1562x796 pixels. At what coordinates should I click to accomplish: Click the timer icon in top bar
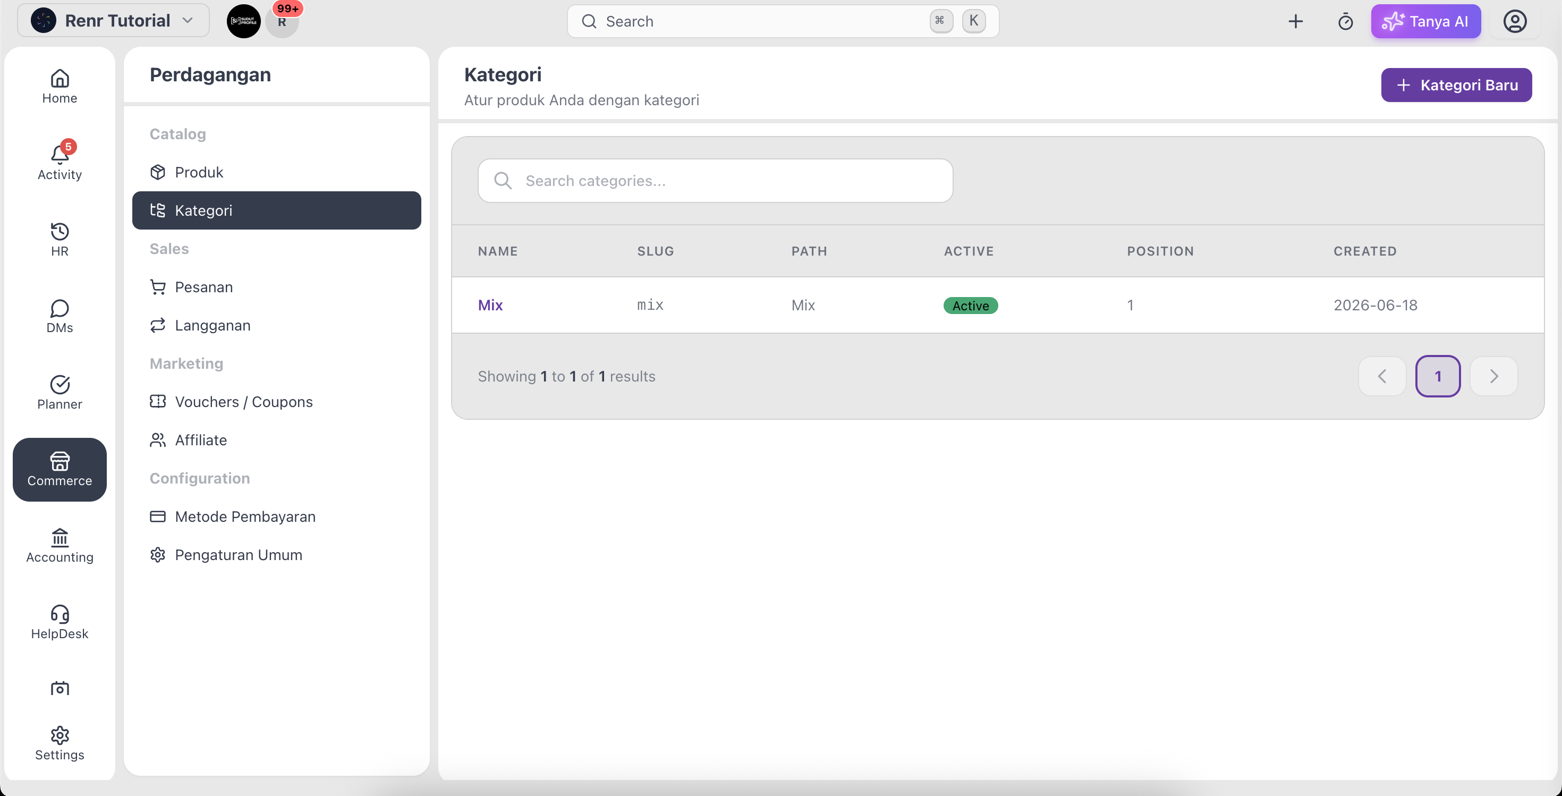[1345, 21]
